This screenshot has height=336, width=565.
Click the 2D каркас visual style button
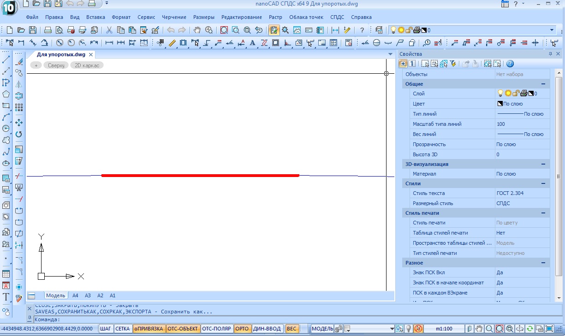point(87,65)
